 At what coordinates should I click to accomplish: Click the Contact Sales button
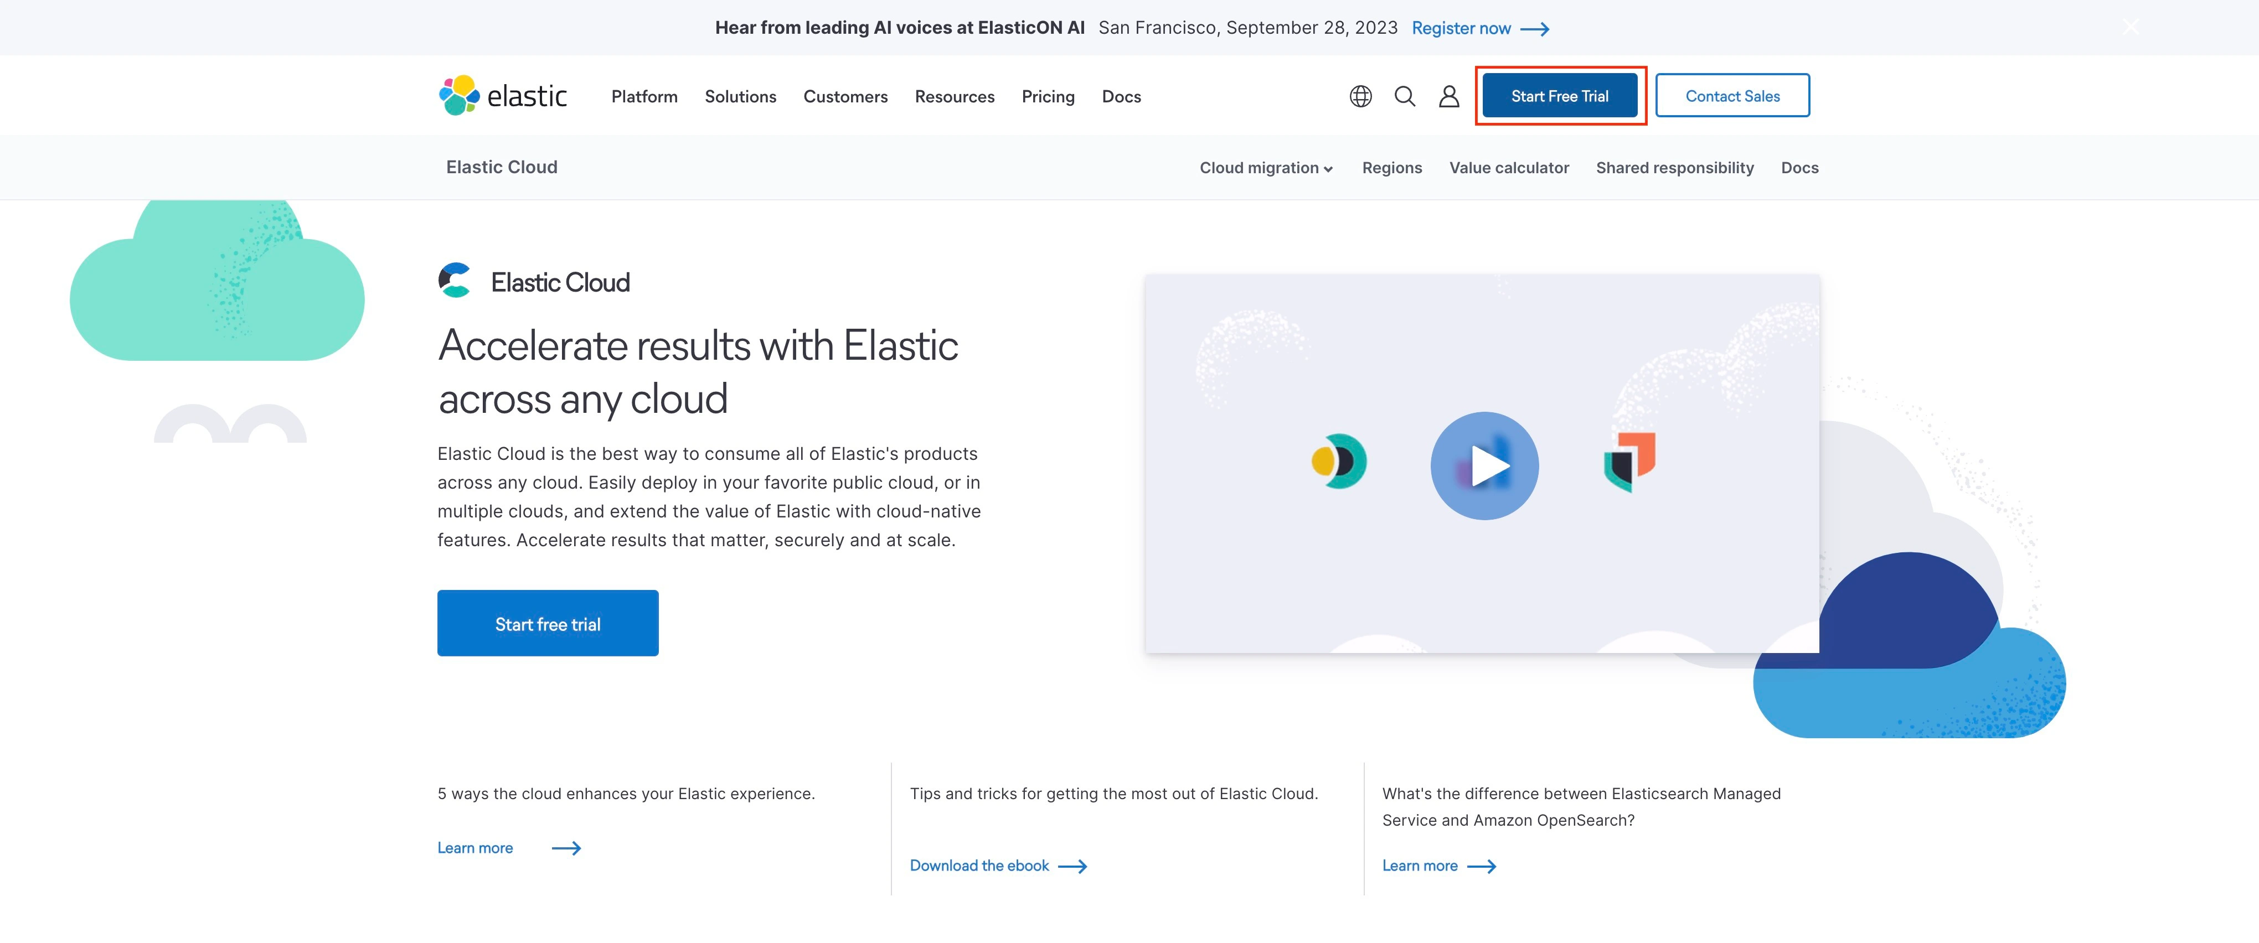(x=1732, y=96)
